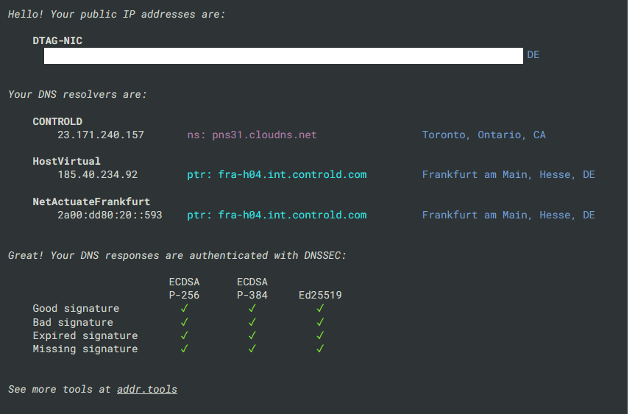The height and width of the screenshot is (414, 635).
Task: Click Good signature Ed25519 checkmark
Action: [x=320, y=308]
